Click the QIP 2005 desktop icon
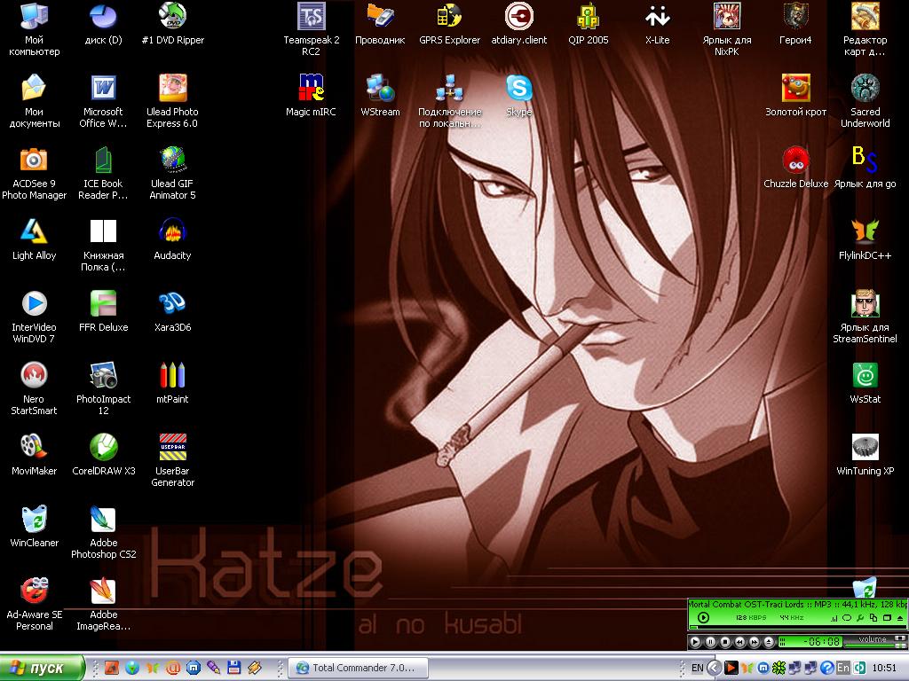Viewport: 909px width, 681px height. click(588, 16)
